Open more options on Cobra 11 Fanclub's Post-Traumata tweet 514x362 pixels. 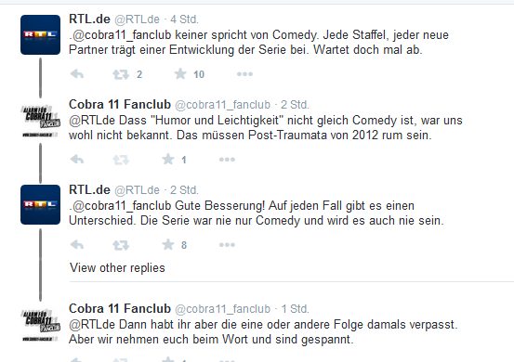point(227,160)
